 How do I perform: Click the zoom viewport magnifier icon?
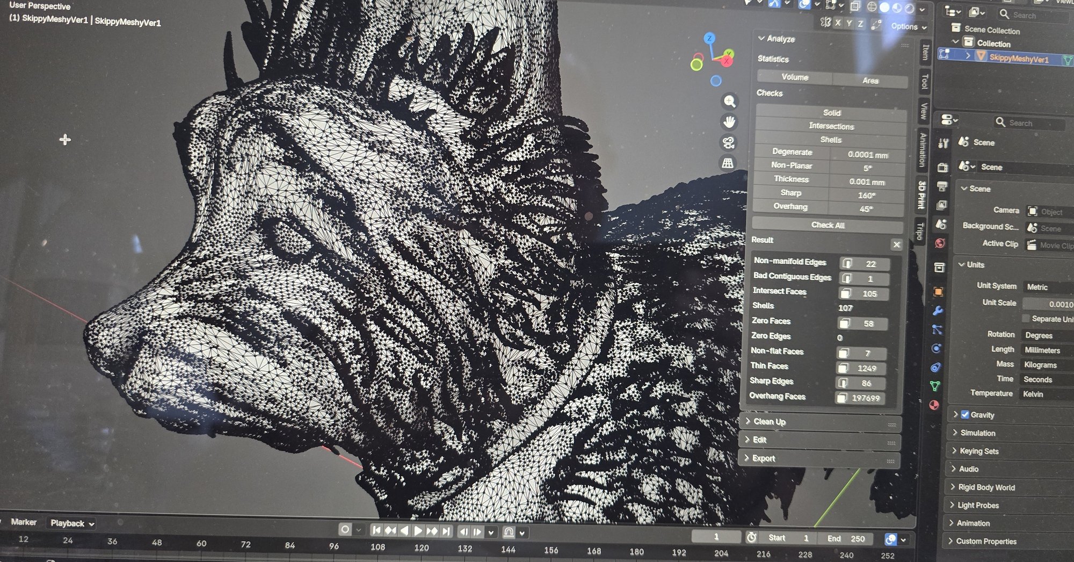coord(729,101)
